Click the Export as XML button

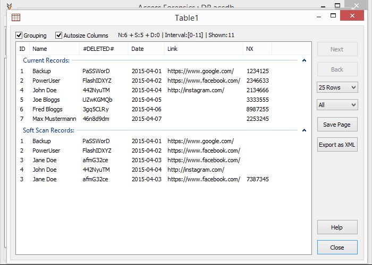[x=337, y=145]
